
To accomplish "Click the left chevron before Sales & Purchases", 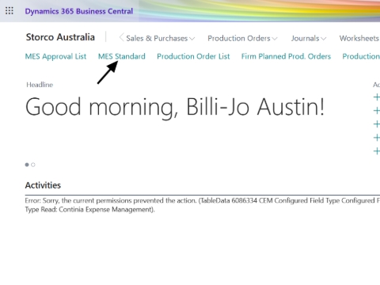I will coord(121,38).
